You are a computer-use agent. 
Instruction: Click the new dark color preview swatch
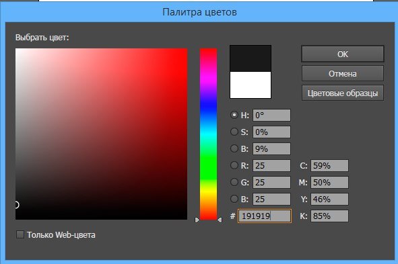pyautogui.click(x=251, y=58)
